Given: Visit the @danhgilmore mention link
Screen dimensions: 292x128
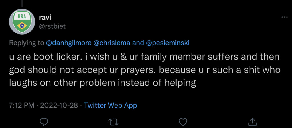Looking at the screenshot, I should pyautogui.click(x=69, y=43).
